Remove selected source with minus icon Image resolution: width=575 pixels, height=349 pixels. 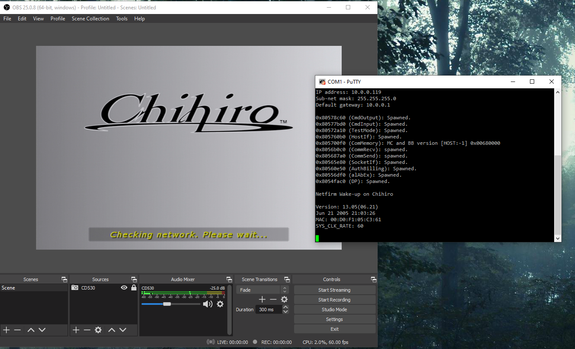tap(87, 330)
